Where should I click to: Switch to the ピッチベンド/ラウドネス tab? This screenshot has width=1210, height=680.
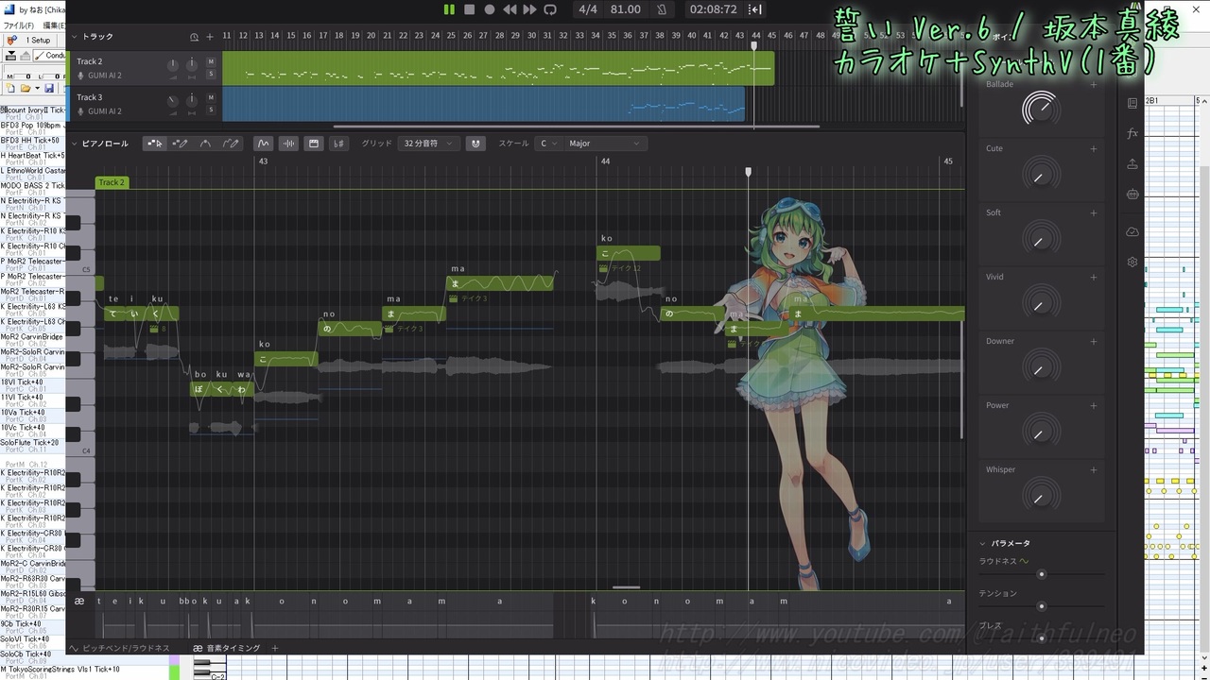coord(119,648)
